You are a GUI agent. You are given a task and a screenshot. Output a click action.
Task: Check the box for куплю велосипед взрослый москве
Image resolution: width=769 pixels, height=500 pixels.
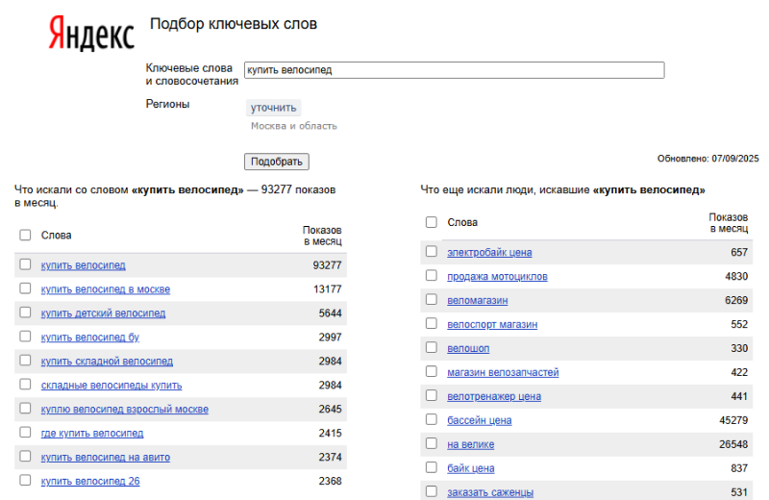point(25,409)
